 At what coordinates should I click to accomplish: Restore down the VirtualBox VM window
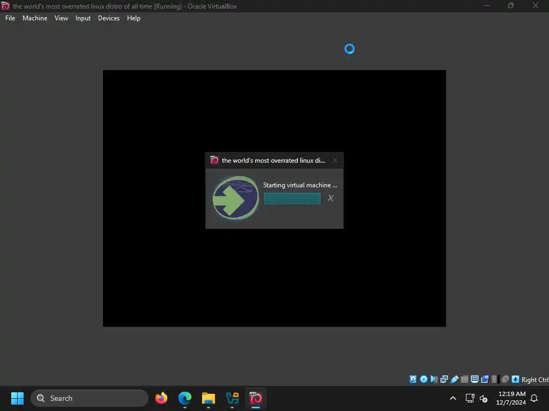pos(511,5)
